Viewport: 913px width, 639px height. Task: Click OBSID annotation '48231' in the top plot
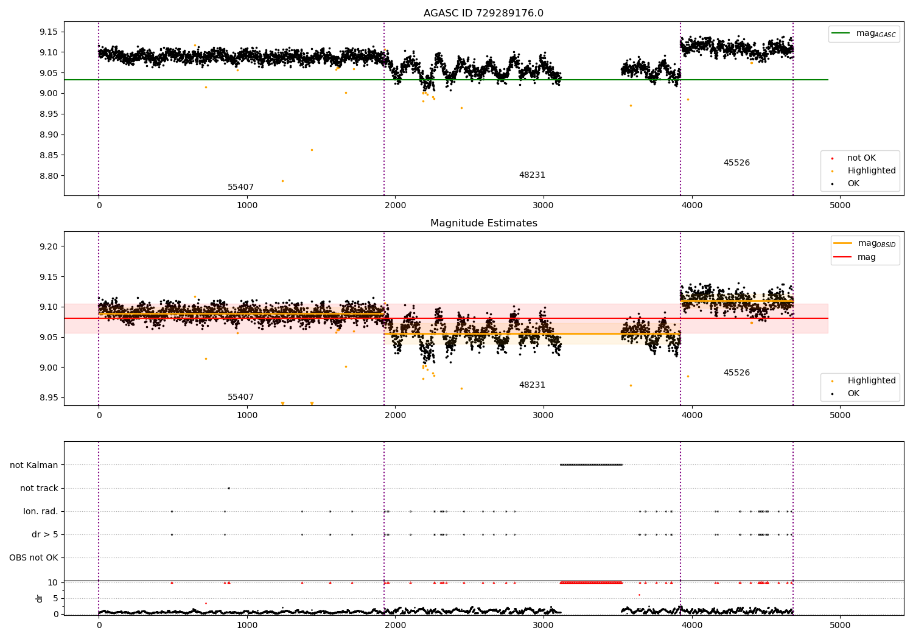(x=532, y=175)
